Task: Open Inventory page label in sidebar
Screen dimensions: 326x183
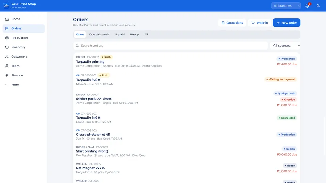Action: [18, 47]
